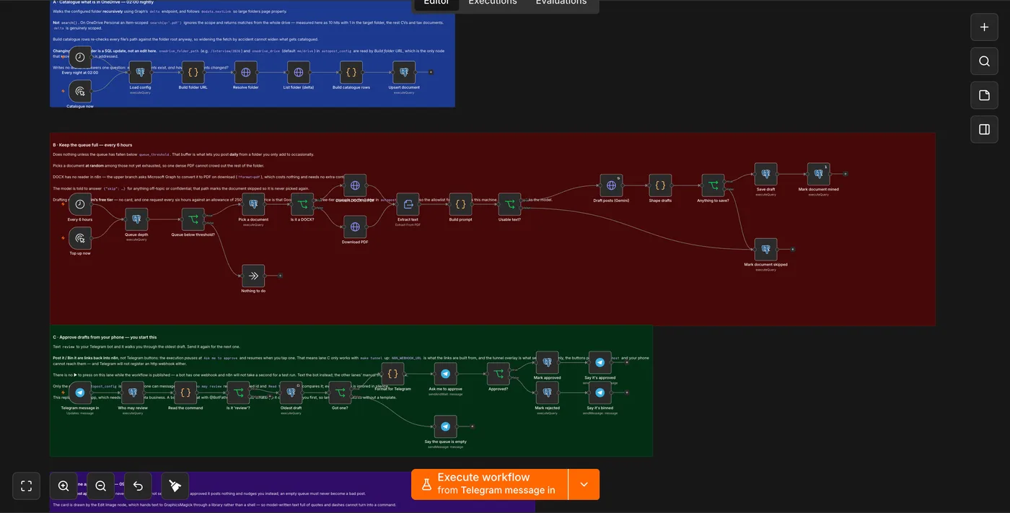Select the "Is it 'review'?" IF node
This screenshot has width=1010, height=513.
pyautogui.click(x=238, y=393)
